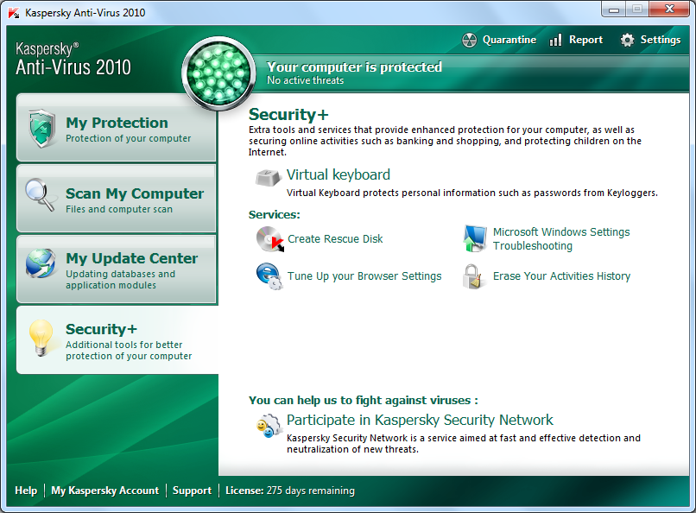
Task: Click the Virtual Keyboard description text
Action: (472, 193)
